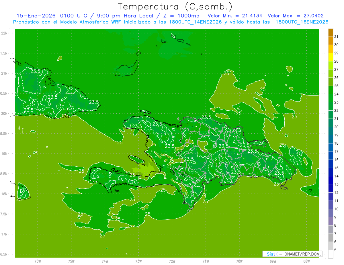Click legend value "28" on color bar
The width and height of the screenshot is (344, 265).
[x=337, y=61]
